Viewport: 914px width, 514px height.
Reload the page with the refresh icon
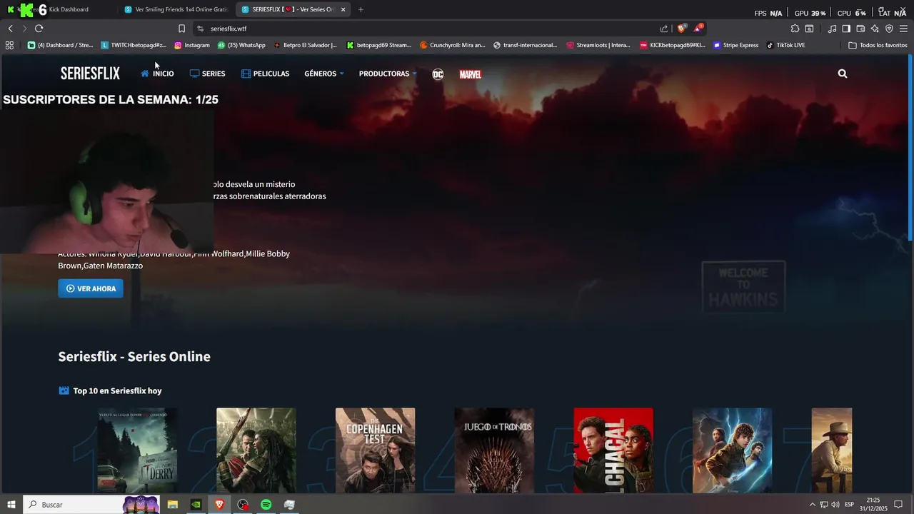[39, 29]
